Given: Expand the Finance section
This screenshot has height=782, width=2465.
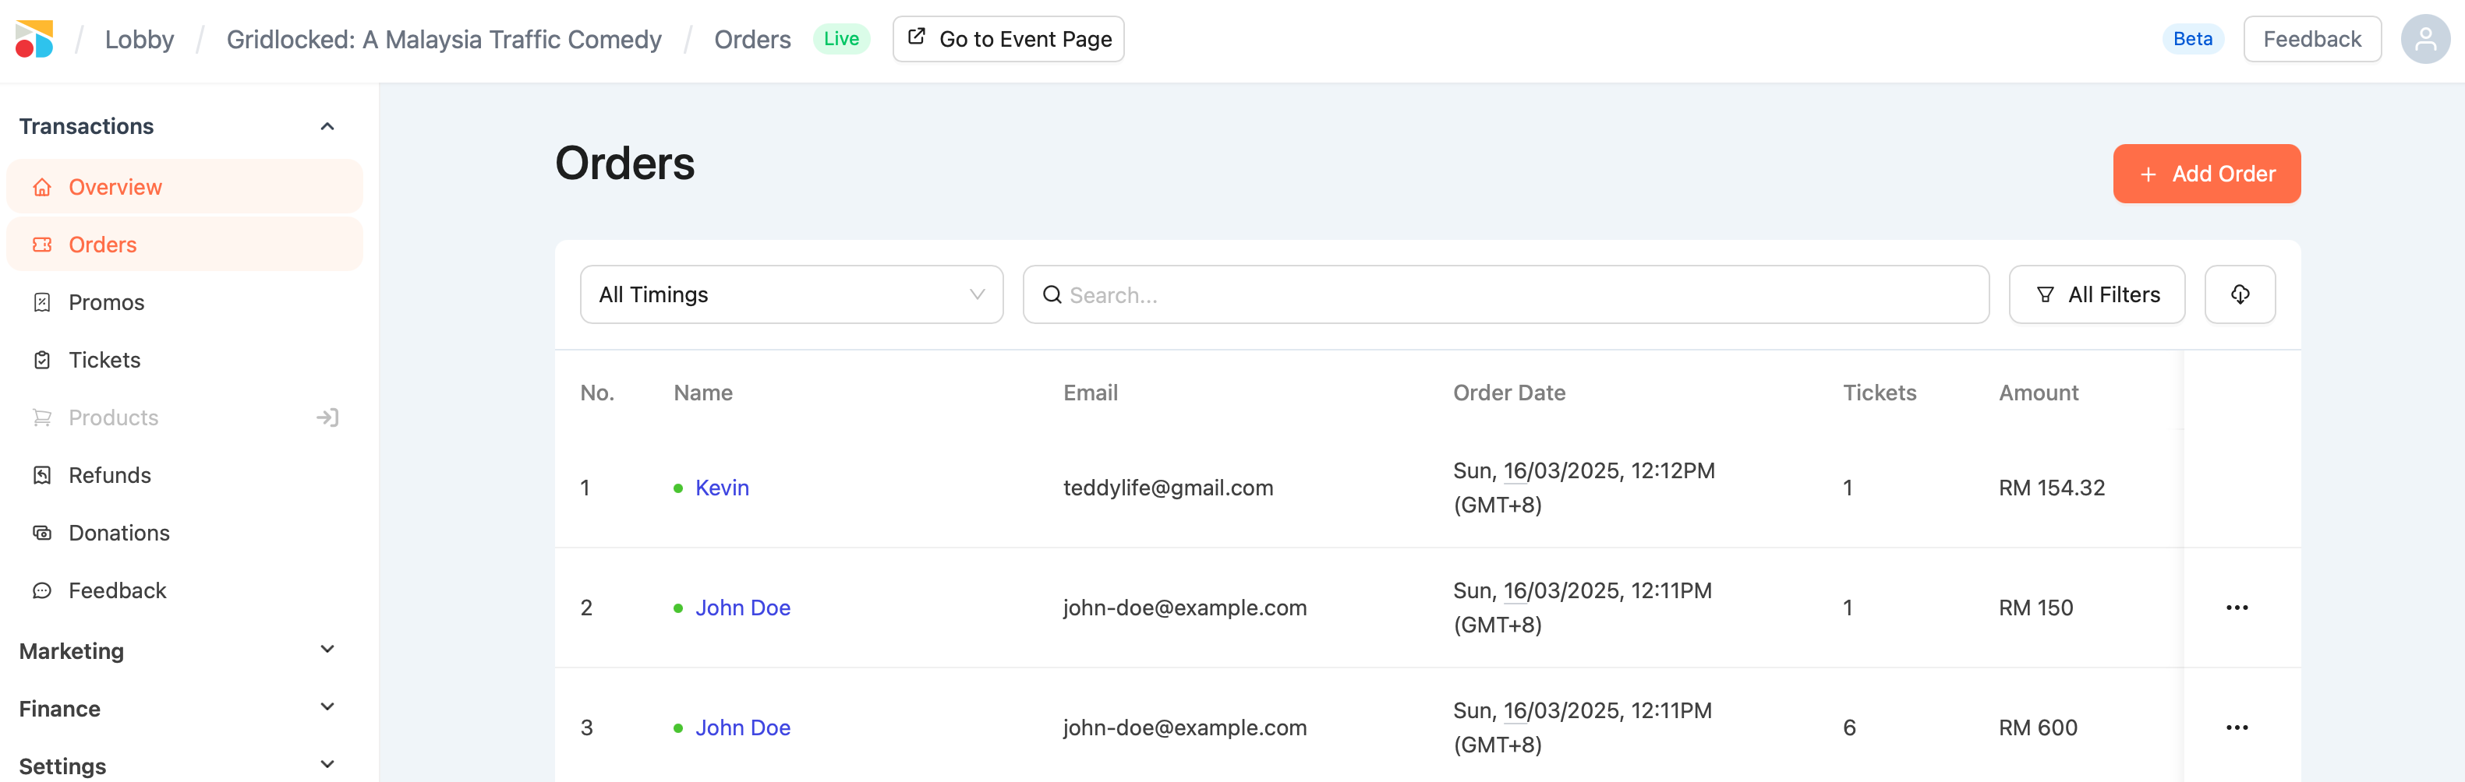Looking at the screenshot, I should pos(327,707).
